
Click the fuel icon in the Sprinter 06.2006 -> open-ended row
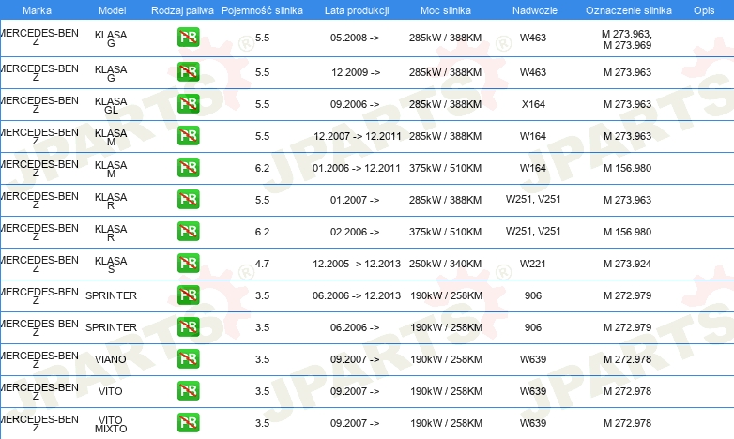188,327
